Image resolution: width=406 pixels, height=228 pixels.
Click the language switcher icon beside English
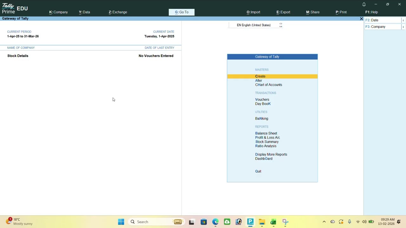[281, 25]
